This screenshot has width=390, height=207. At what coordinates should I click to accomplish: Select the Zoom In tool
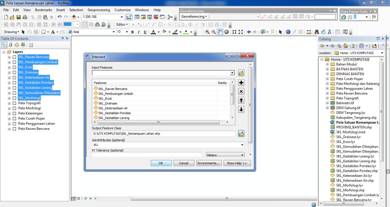207,32
